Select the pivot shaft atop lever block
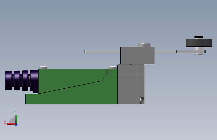Image resolution: width=217 pixels, height=140 pixels. (x=144, y=45)
